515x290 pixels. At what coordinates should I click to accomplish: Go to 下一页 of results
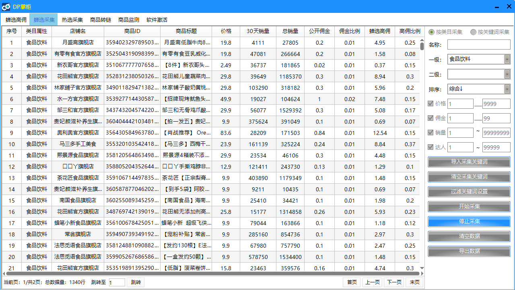click(x=394, y=282)
